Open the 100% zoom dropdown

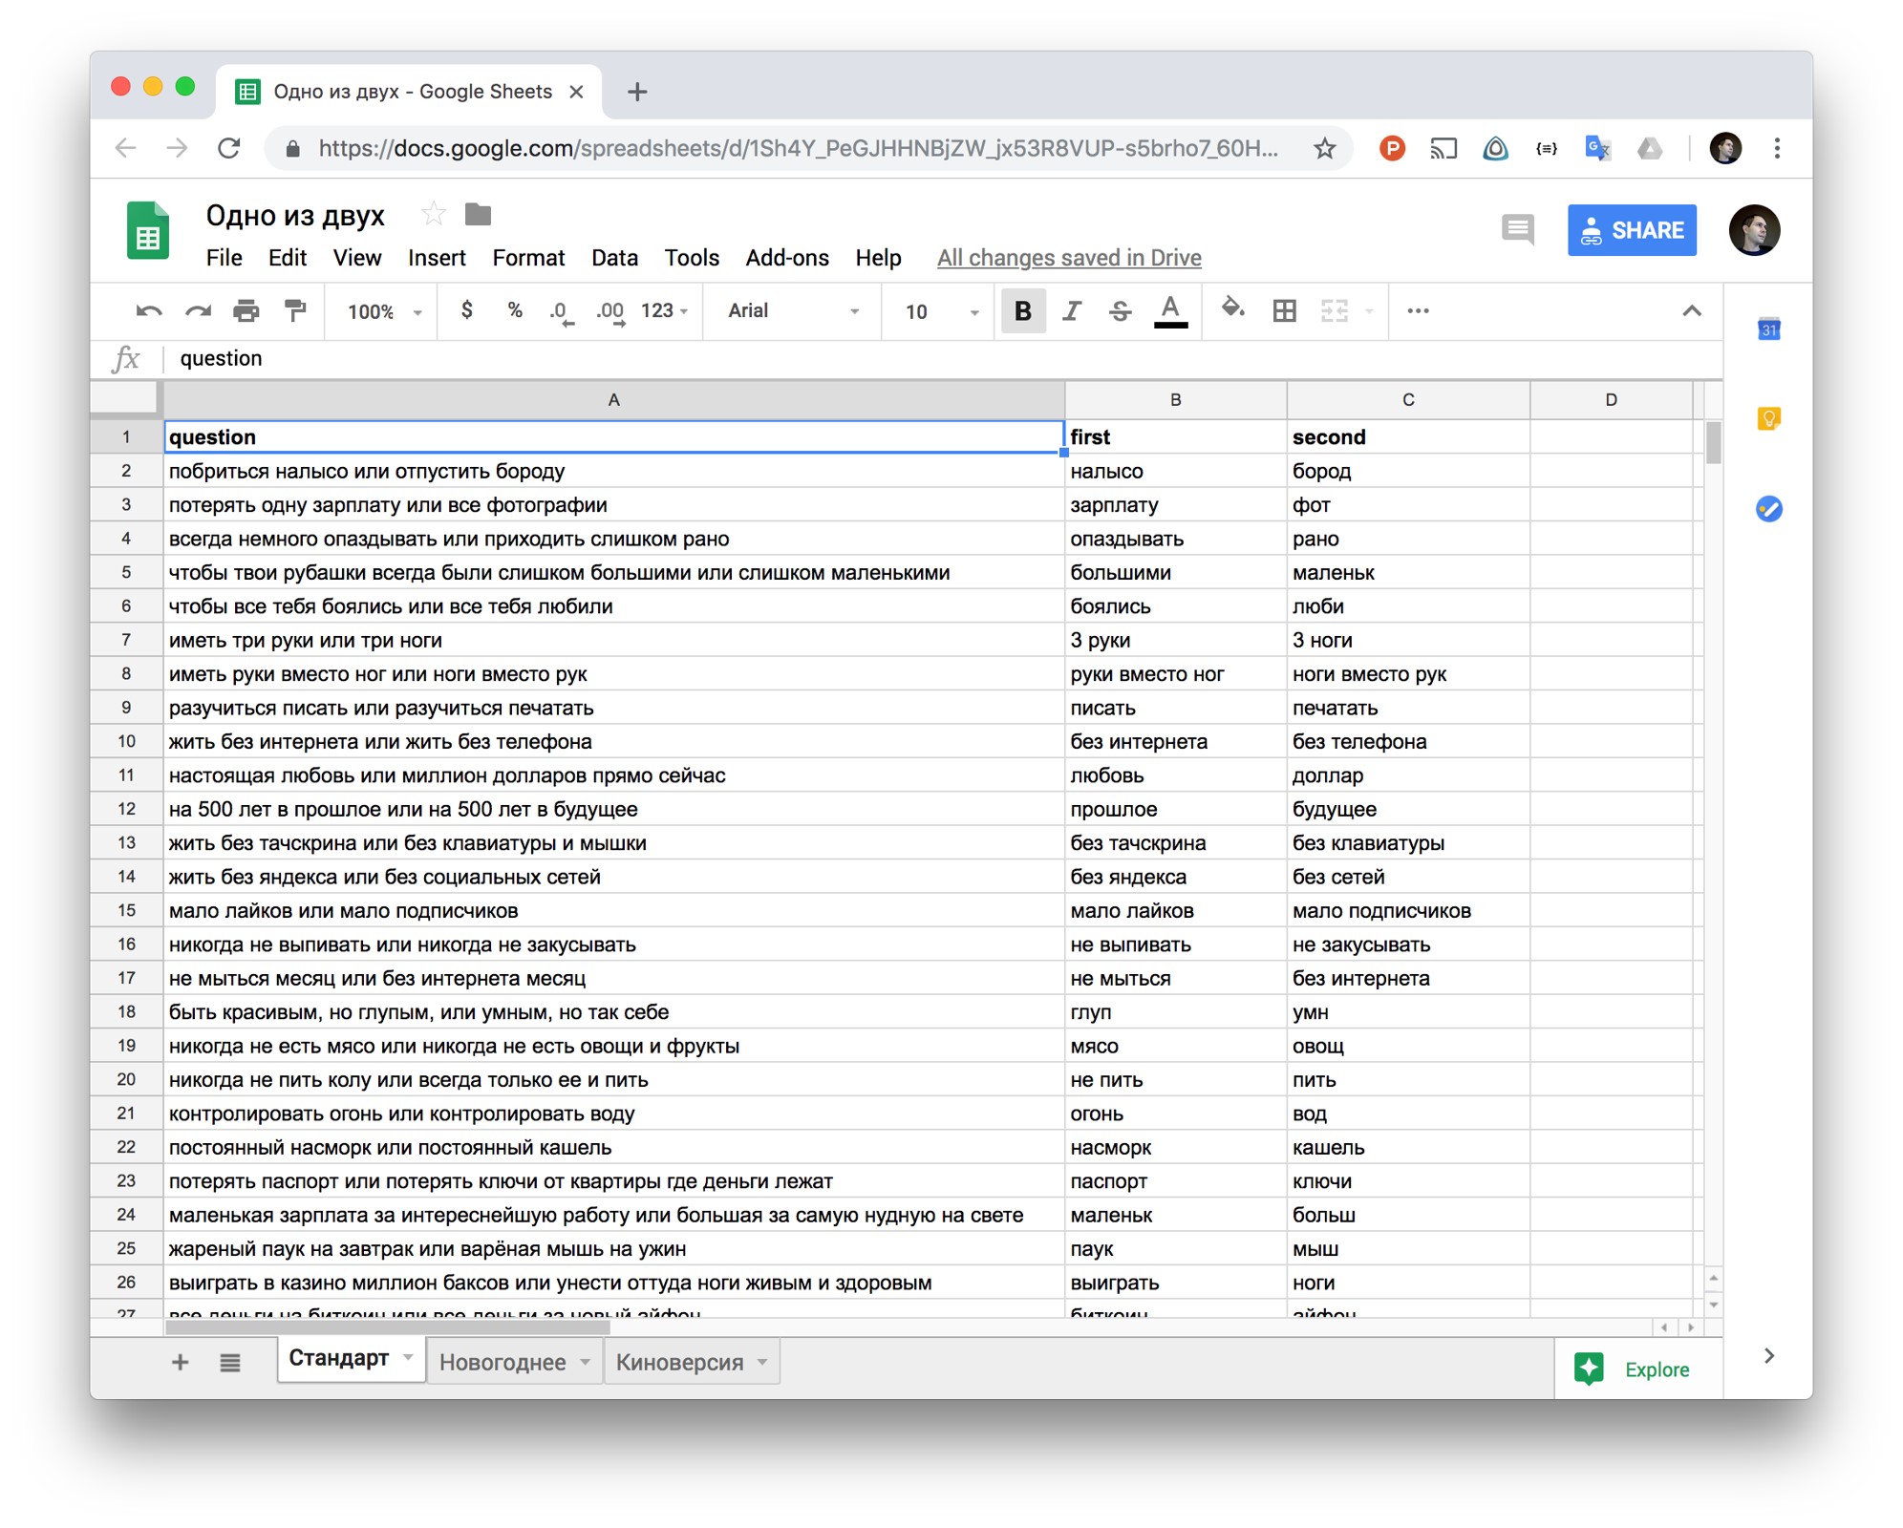click(384, 311)
